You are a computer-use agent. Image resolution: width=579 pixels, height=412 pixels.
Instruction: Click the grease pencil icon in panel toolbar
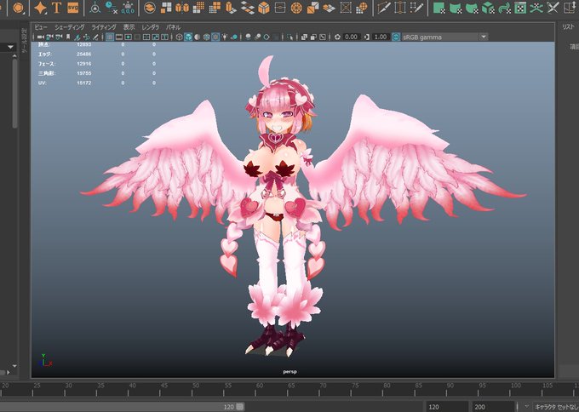click(95, 37)
